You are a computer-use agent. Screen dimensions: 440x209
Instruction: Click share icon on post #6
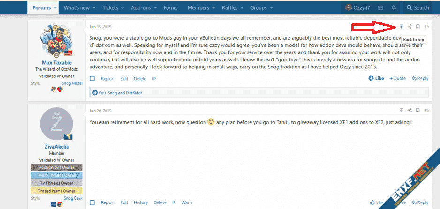click(410, 110)
